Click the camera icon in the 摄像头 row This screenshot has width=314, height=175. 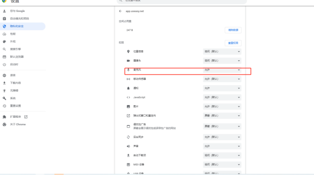(x=128, y=61)
